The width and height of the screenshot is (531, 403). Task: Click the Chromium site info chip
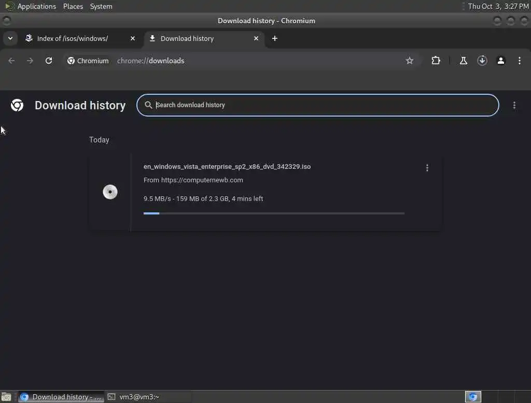[88, 61]
